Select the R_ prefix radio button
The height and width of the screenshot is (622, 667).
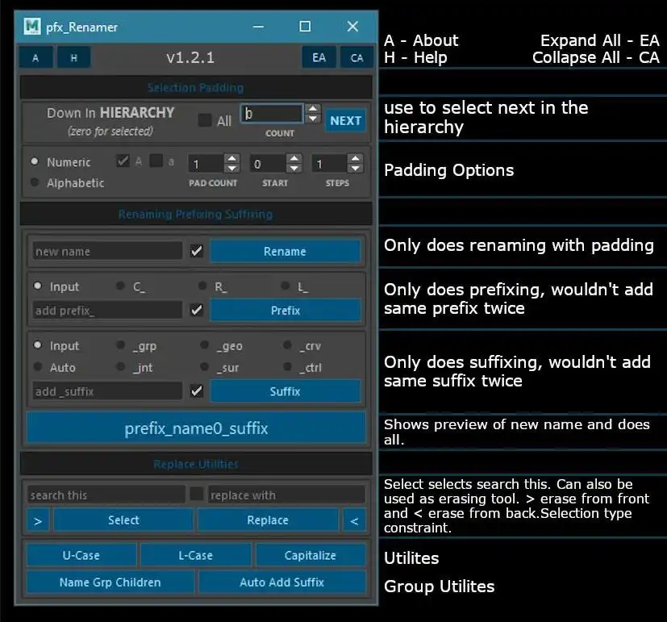(203, 286)
